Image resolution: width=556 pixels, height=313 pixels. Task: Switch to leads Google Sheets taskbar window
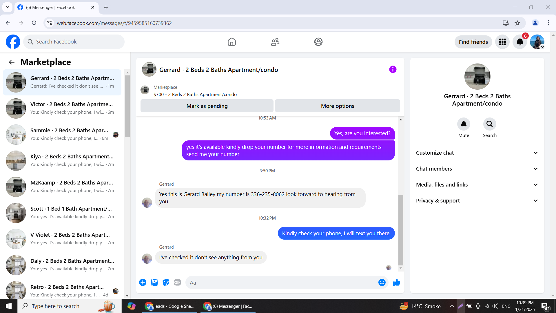[x=169, y=306]
